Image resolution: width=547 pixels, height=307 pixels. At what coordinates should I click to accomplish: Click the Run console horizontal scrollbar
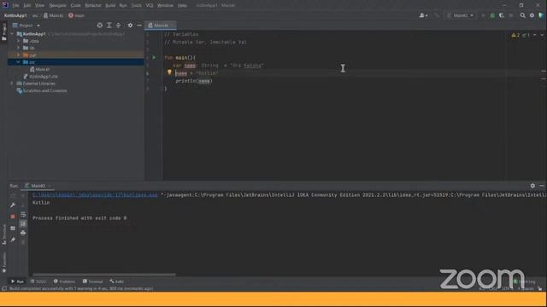104,275
